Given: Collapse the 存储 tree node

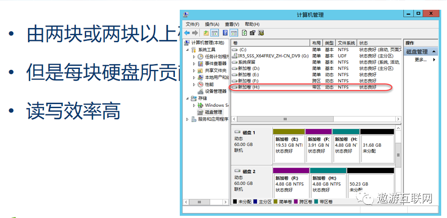Looking at the screenshot, I should coord(187,98).
